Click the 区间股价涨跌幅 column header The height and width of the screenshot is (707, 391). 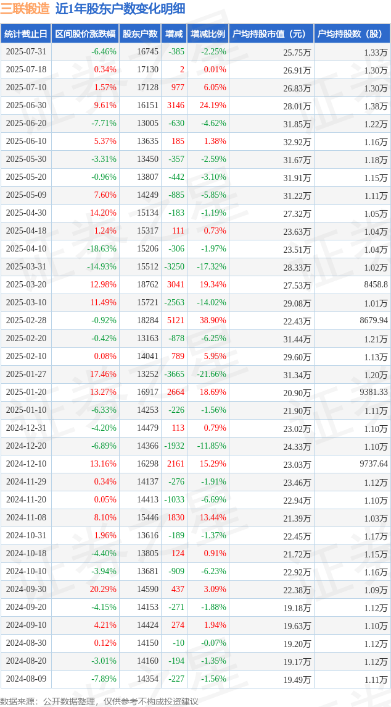(x=85, y=34)
